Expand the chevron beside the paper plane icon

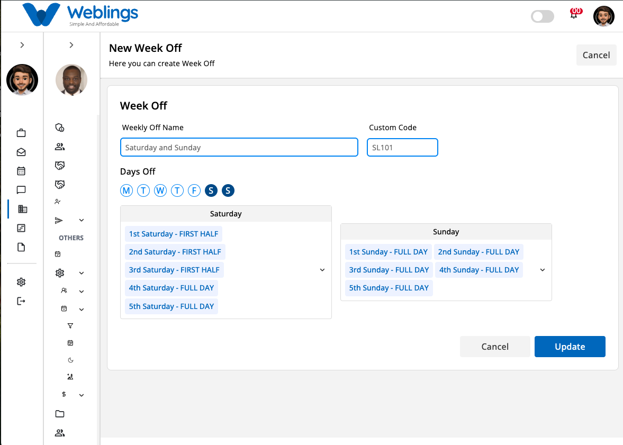pyautogui.click(x=82, y=220)
